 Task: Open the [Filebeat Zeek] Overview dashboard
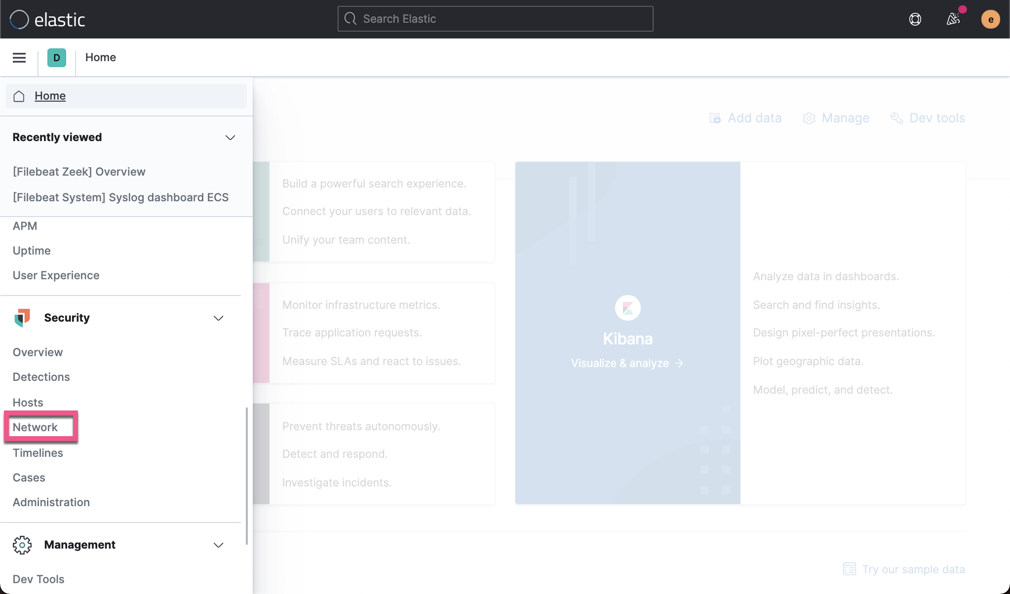[x=79, y=171]
